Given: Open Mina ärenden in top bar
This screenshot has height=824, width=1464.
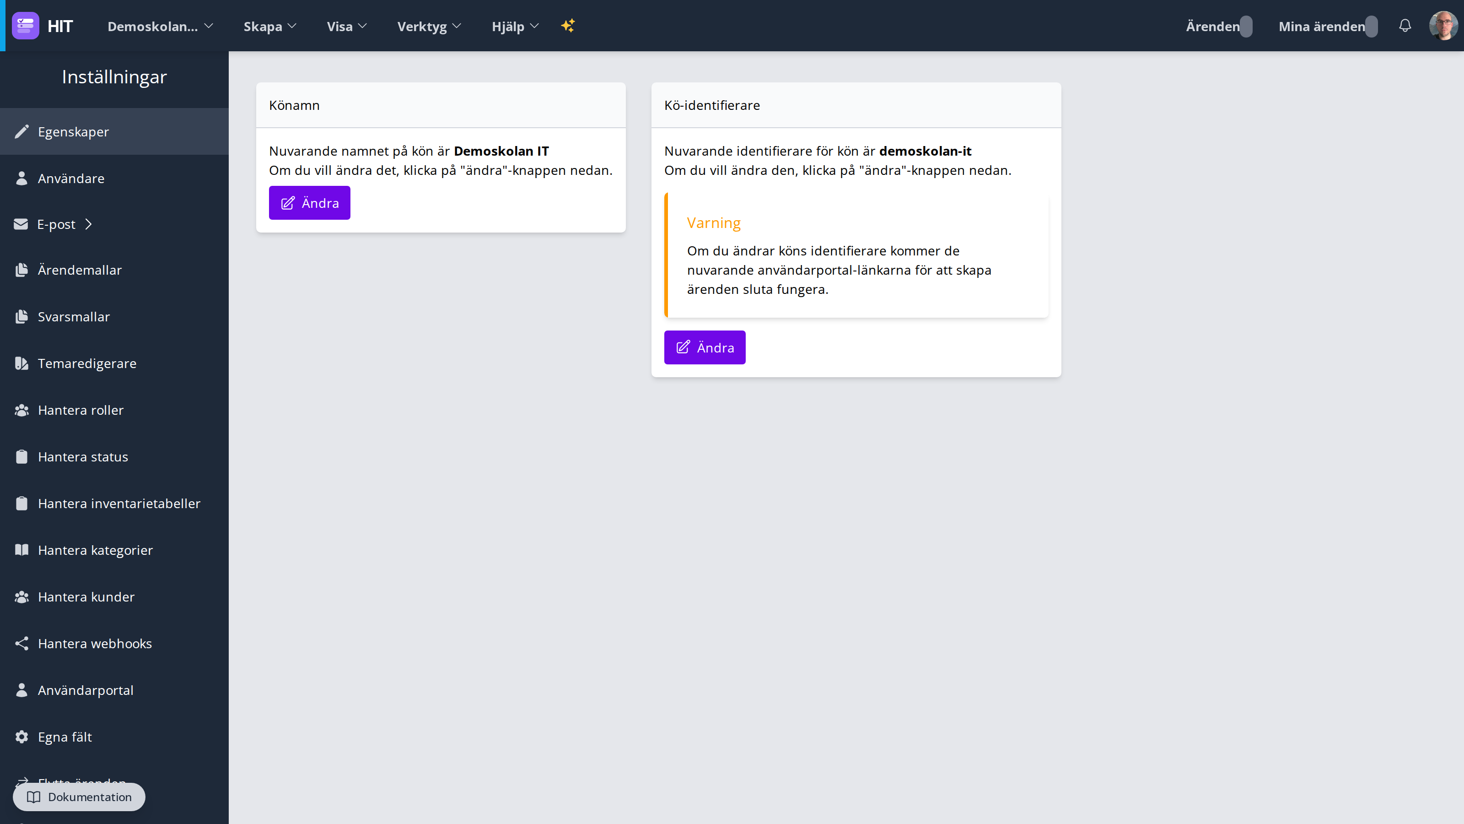Looking at the screenshot, I should 1328,26.
